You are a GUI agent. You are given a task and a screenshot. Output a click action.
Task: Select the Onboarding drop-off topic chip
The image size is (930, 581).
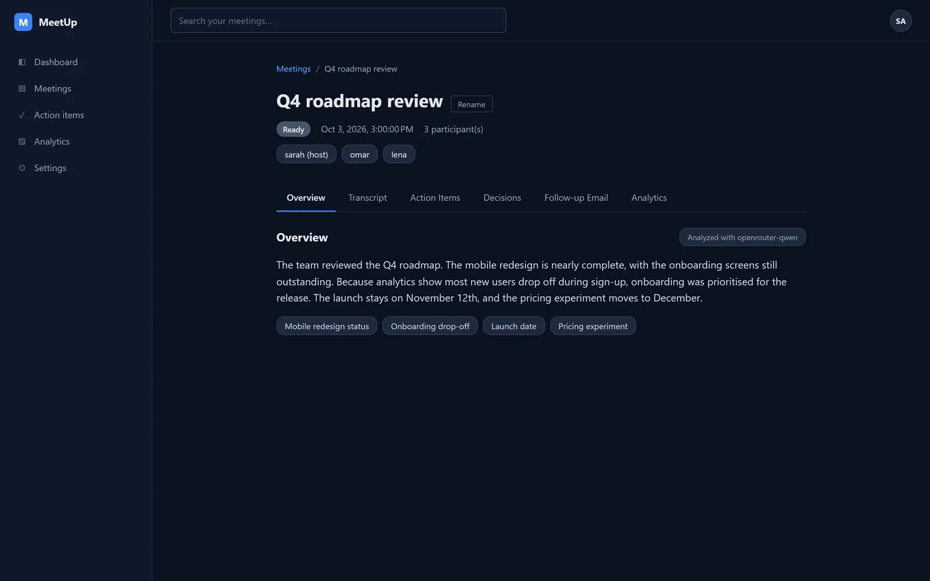[430, 326]
